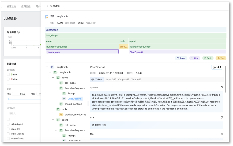Screen dimensions: 233x146
Task: Click the info icon next to 对话数量
Action: 18,32
